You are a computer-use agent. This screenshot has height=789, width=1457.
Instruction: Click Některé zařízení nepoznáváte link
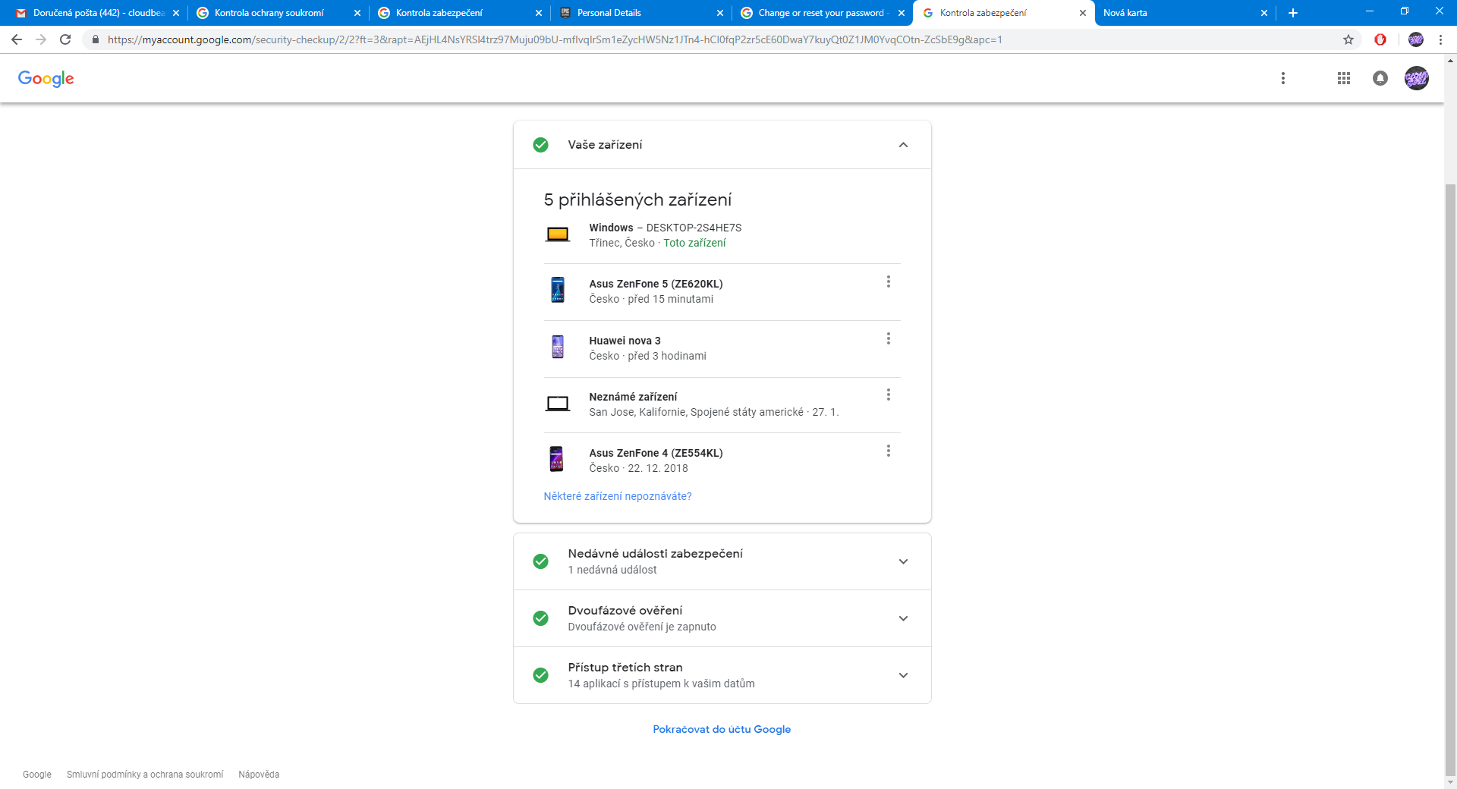[617, 496]
